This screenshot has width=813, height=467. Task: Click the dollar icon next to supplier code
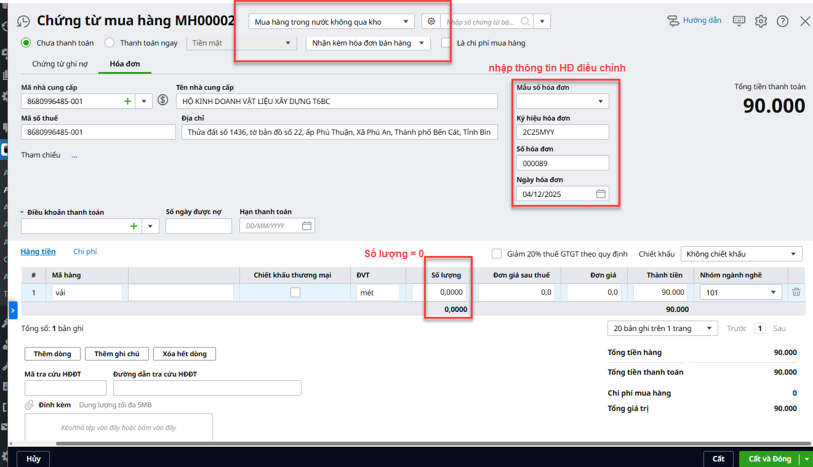[x=163, y=100]
